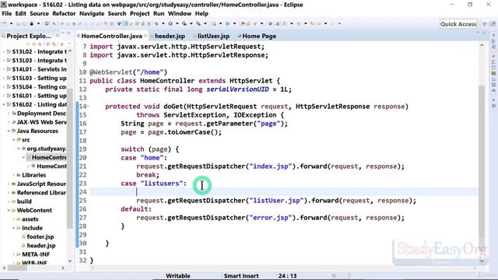Open the Run menu

(x=159, y=14)
